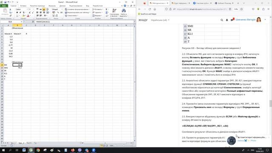The height and width of the screenshot is (153, 272).
Task: Open the Firefox hamburger menu
Action: tap(268, 9)
